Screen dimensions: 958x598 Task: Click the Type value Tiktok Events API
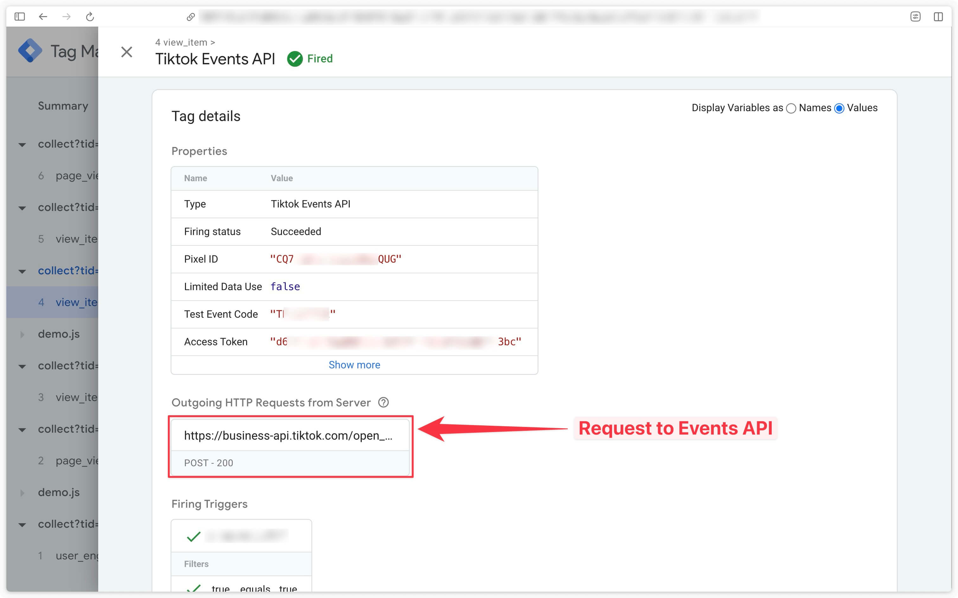[310, 204]
